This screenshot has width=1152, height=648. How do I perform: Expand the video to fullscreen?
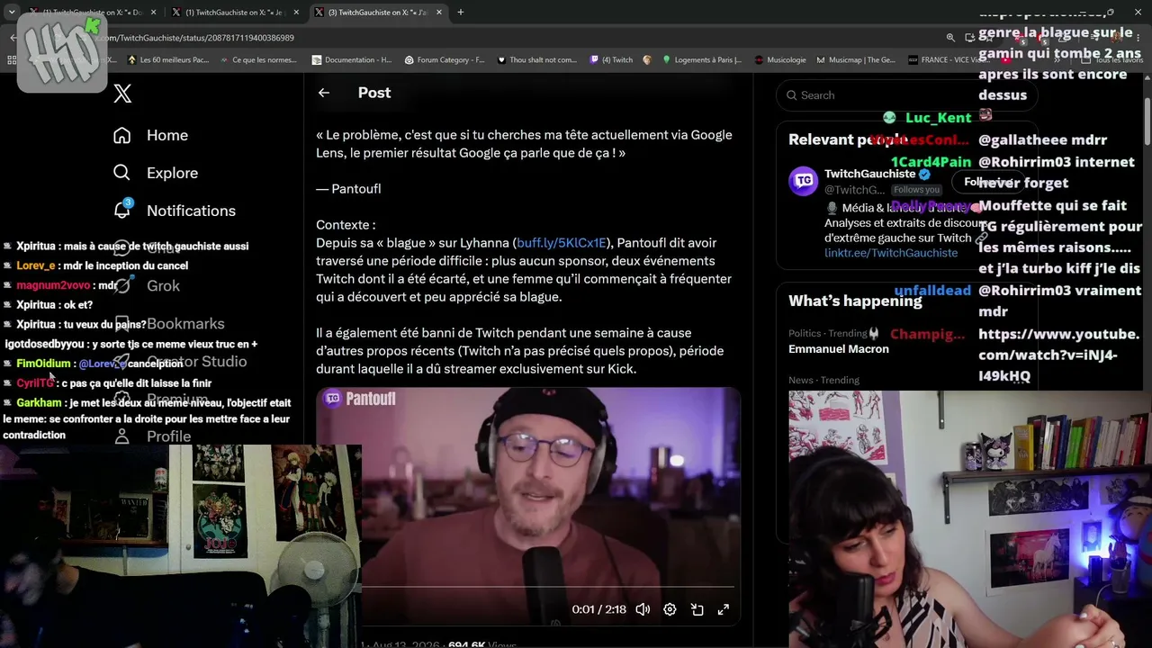[x=723, y=609]
